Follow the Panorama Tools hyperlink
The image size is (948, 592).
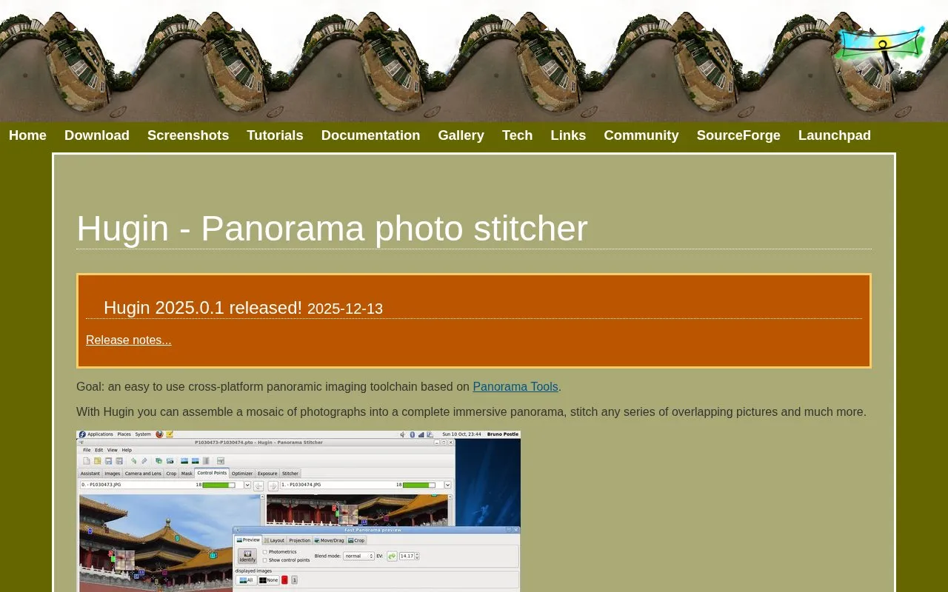point(515,386)
